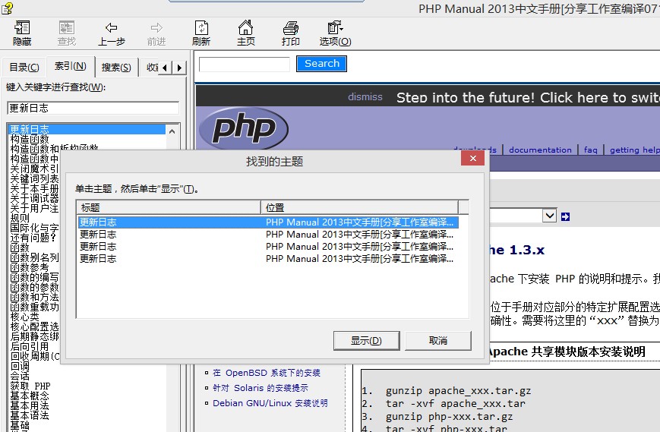The image size is (660, 432).
Task: Select 更新日志 in the index list
Action: [x=87, y=129]
